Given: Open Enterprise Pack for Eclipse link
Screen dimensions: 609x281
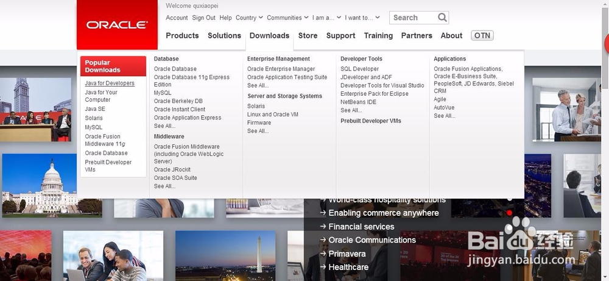Looking at the screenshot, I should coord(375,94).
